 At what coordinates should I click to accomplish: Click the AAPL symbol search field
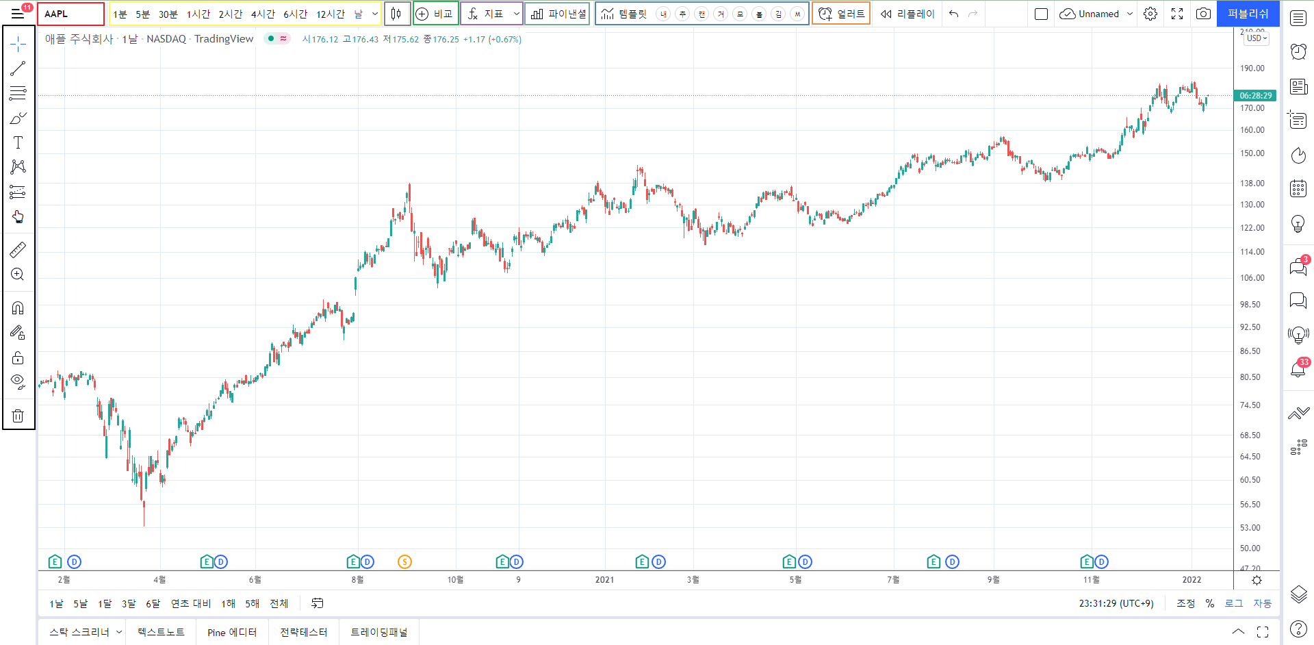click(x=71, y=14)
